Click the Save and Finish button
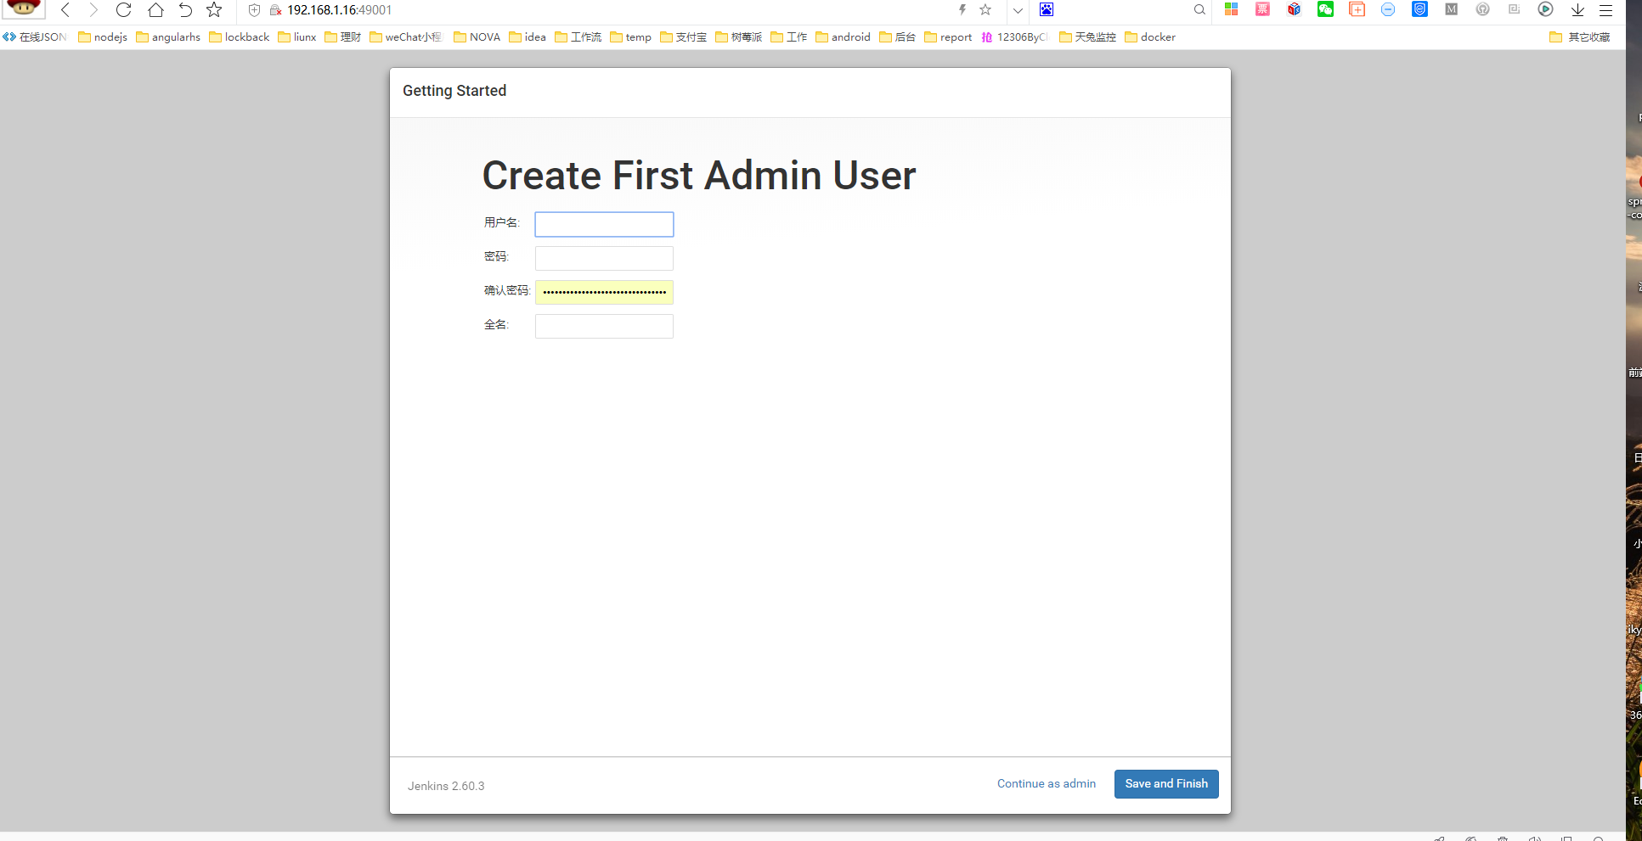 [x=1165, y=784]
